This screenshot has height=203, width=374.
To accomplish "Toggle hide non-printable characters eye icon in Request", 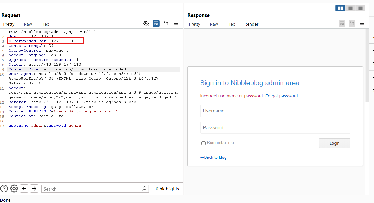I will pos(146,24).
